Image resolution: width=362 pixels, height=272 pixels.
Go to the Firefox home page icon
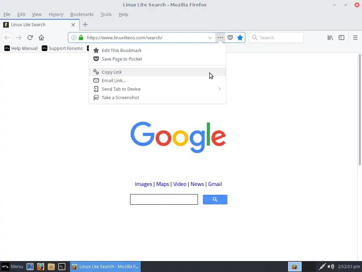coord(41,38)
